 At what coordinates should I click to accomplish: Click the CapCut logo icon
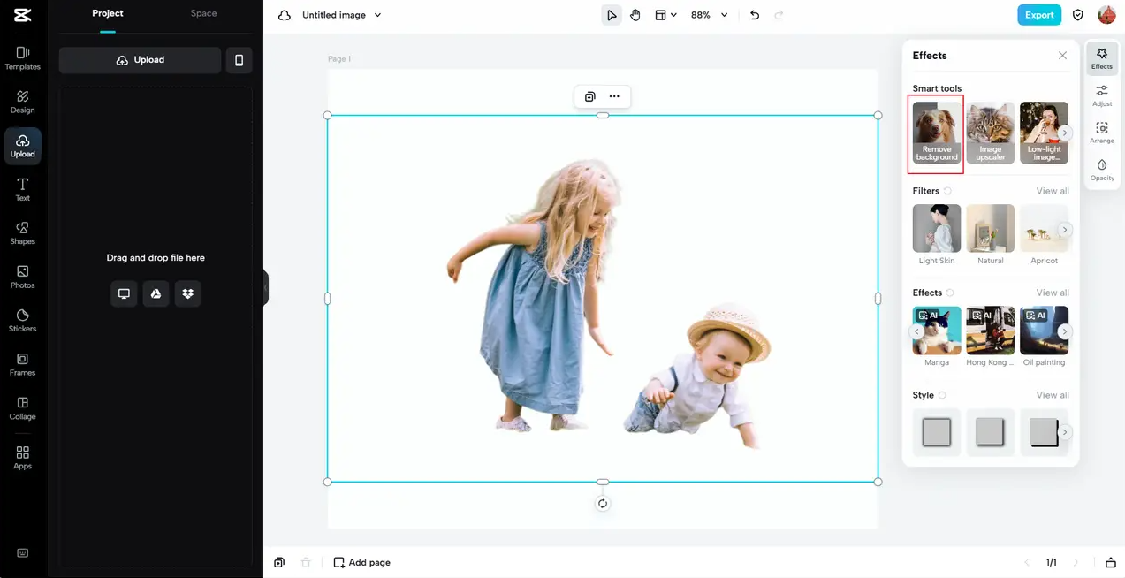click(22, 15)
